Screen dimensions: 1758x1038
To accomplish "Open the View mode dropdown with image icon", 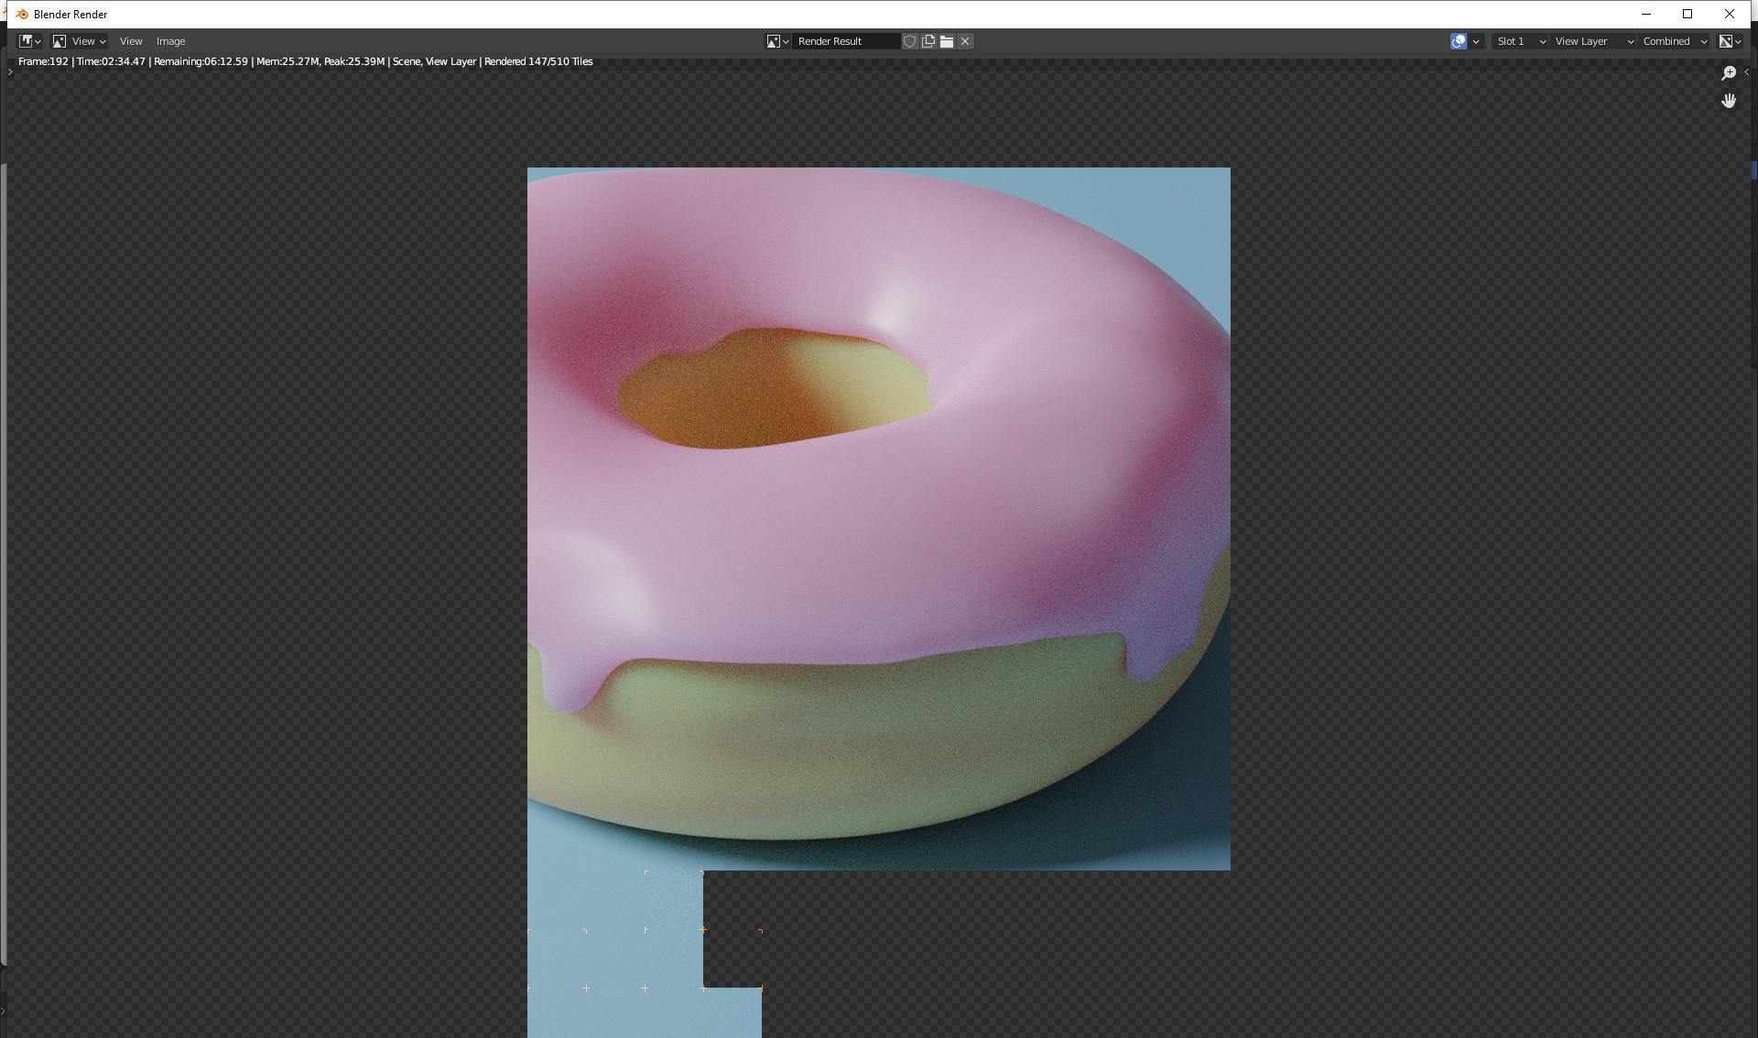I will pyautogui.click(x=80, y=41).
